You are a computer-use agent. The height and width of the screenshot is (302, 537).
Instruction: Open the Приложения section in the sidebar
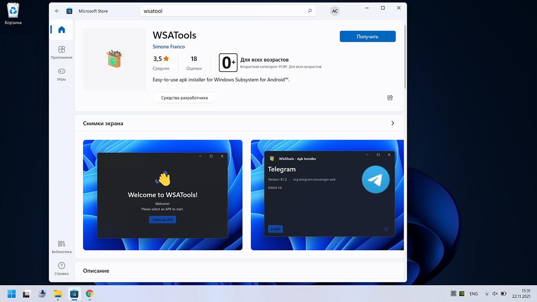[x=62, y=52]
